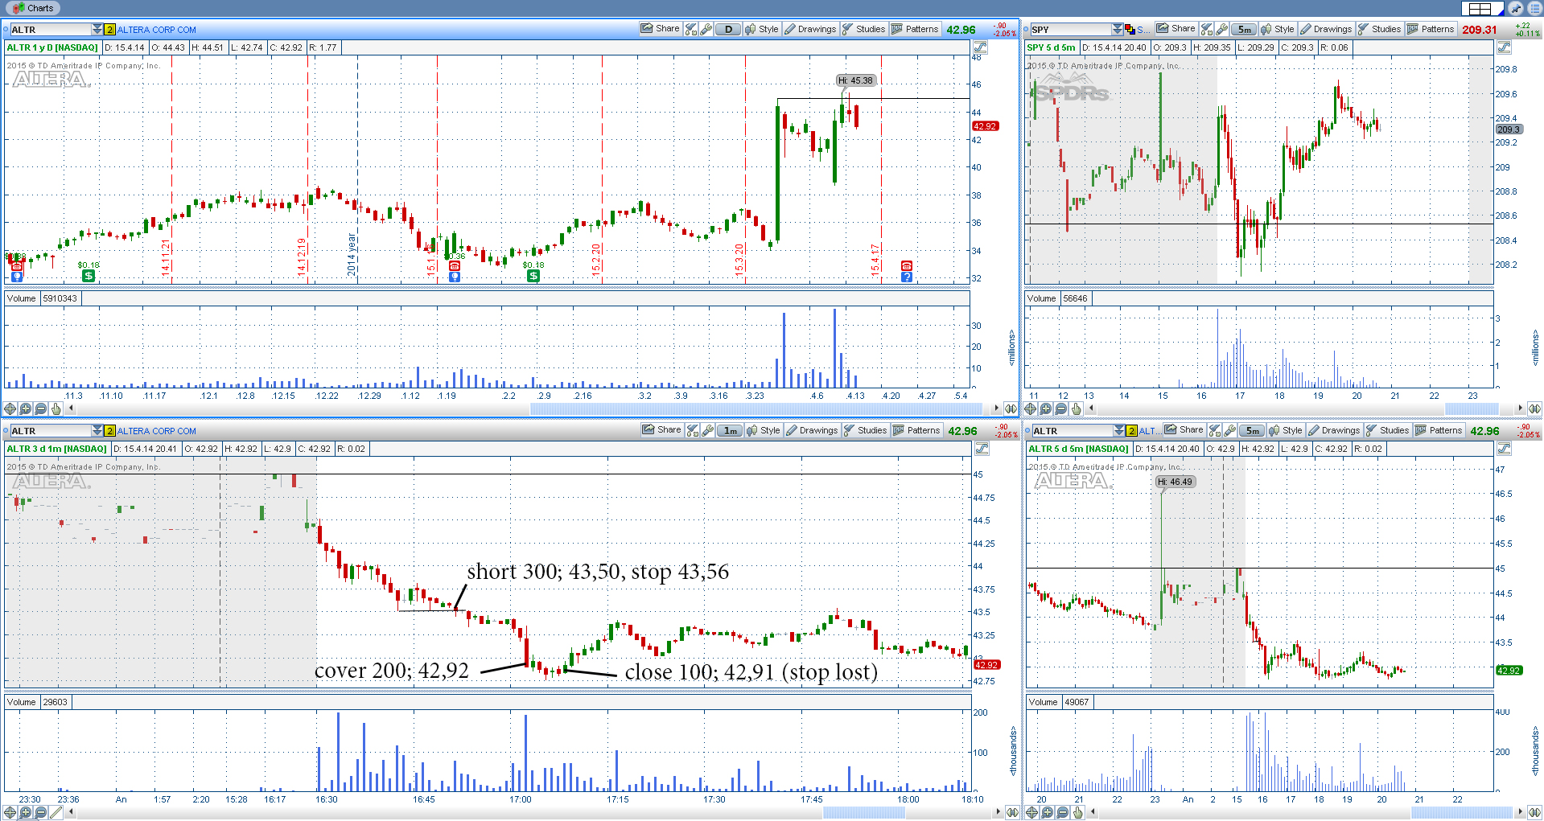Click crosshair pan tool under daily ALTR chart
Viewport: 1544px width, 821px height.
pos(10,408)
